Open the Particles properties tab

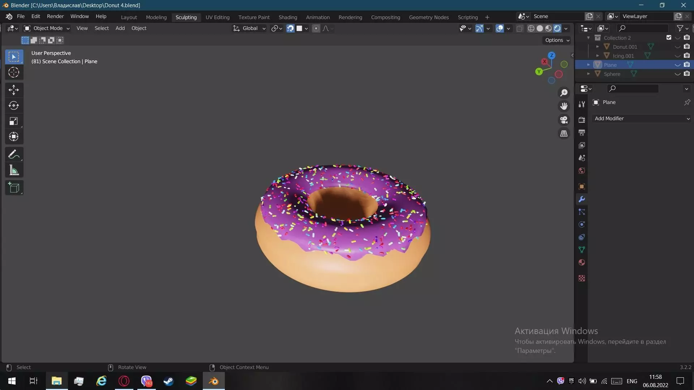(582, 212)
